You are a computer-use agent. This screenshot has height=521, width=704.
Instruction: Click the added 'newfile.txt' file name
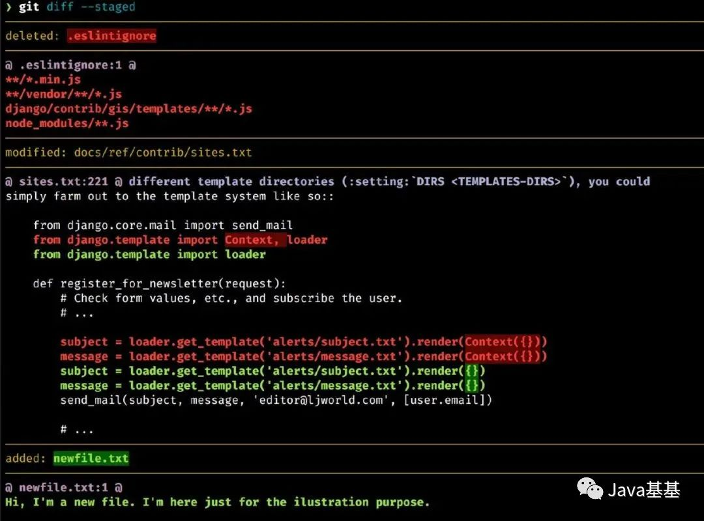91,458
